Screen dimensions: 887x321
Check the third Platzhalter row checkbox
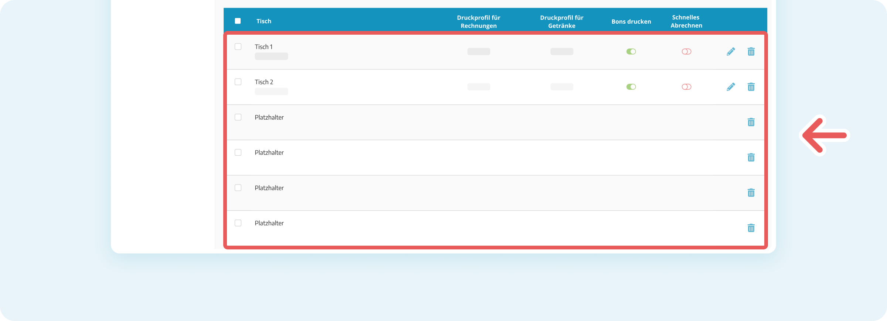[x=238, y=187]
